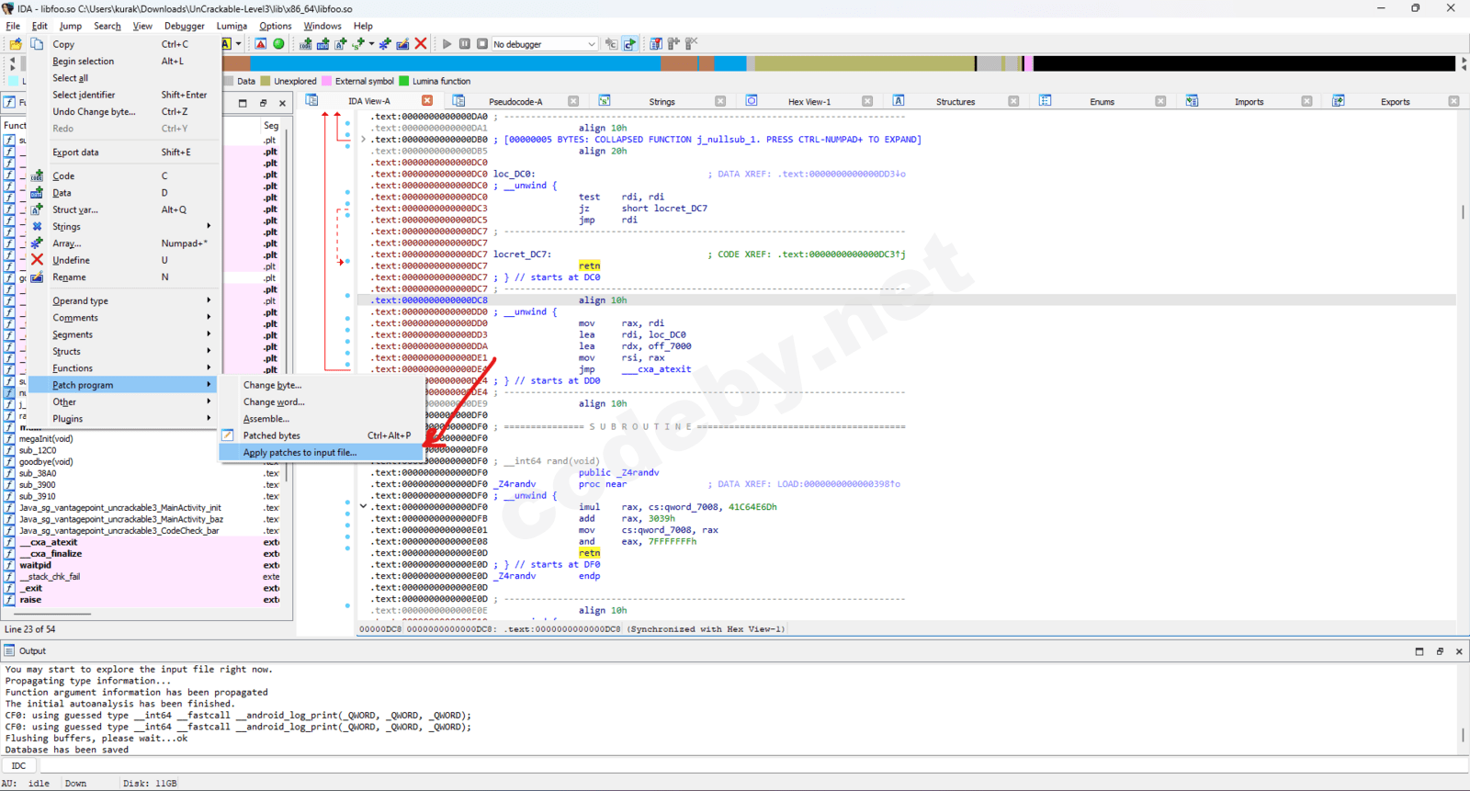This screenshot has height=791, width=1470.
Task: Switch to the Structures tab
Action: pyautogui.click(x=955, y=102)
